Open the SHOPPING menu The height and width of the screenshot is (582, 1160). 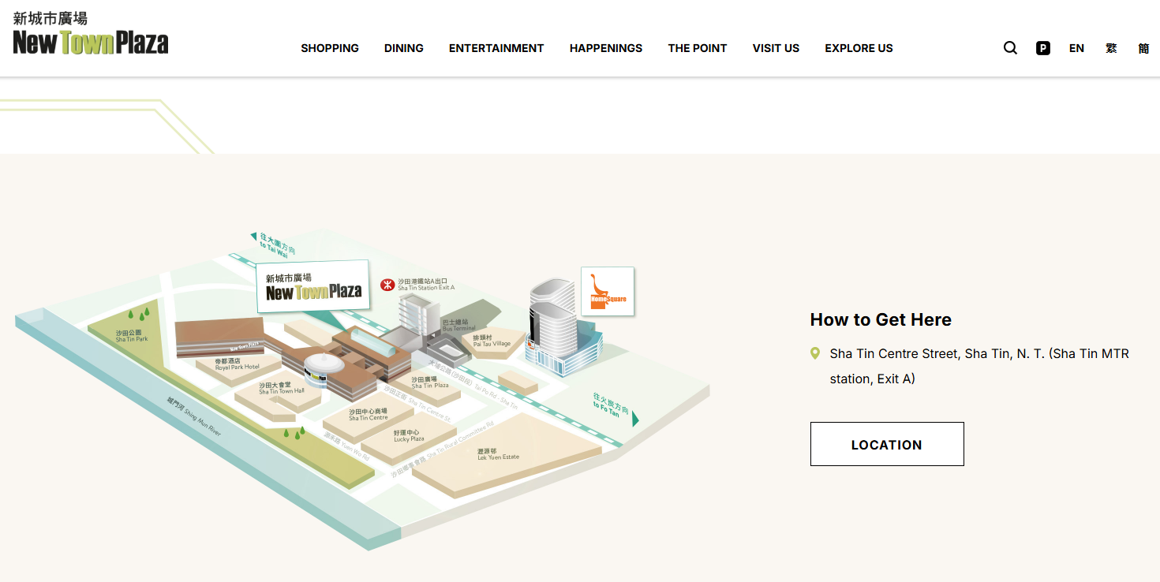[x=330, y=48]
